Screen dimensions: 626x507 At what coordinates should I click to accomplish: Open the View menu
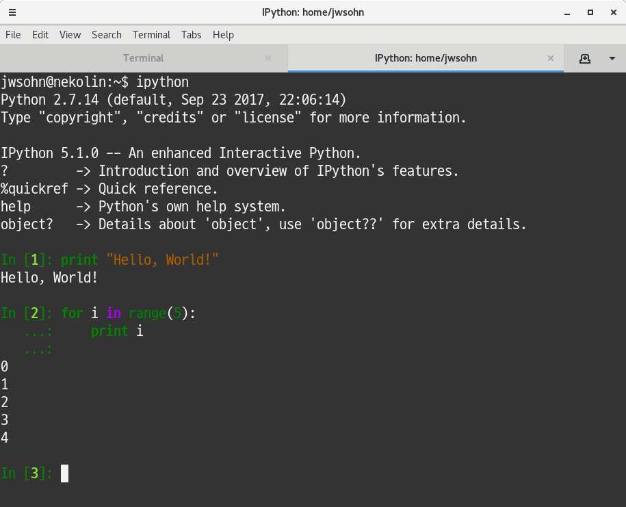pos(70,35)
